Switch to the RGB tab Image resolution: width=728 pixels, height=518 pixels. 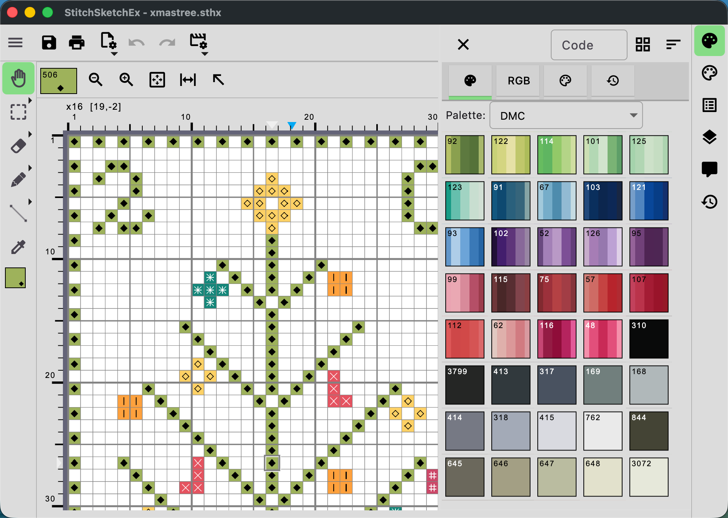519,81
